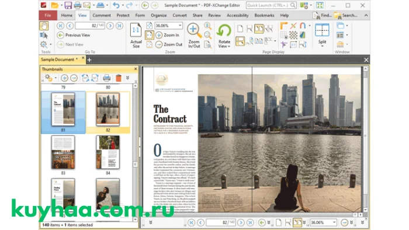
Task: Go to first page in ribbon
Action: (x=60, y=26)
